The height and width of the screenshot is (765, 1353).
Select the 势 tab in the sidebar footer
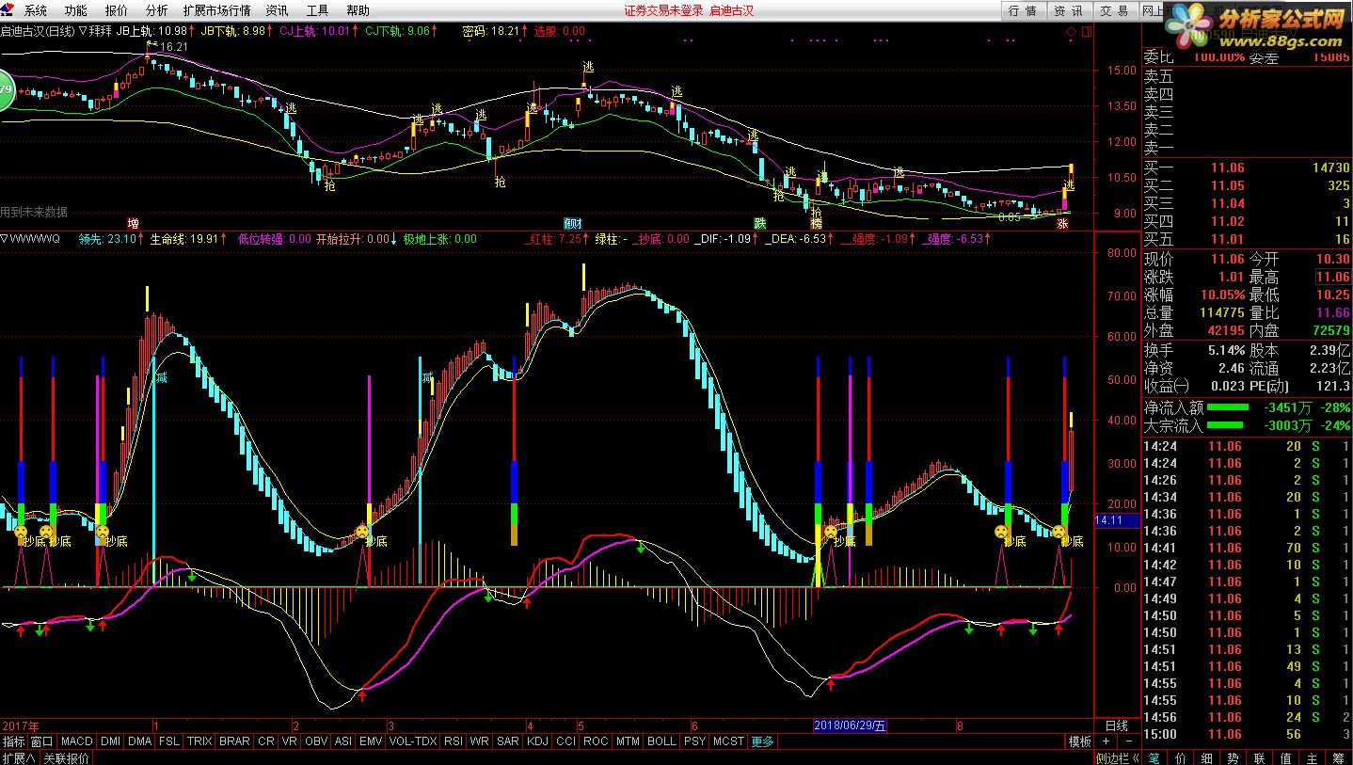pos(1234,757)
